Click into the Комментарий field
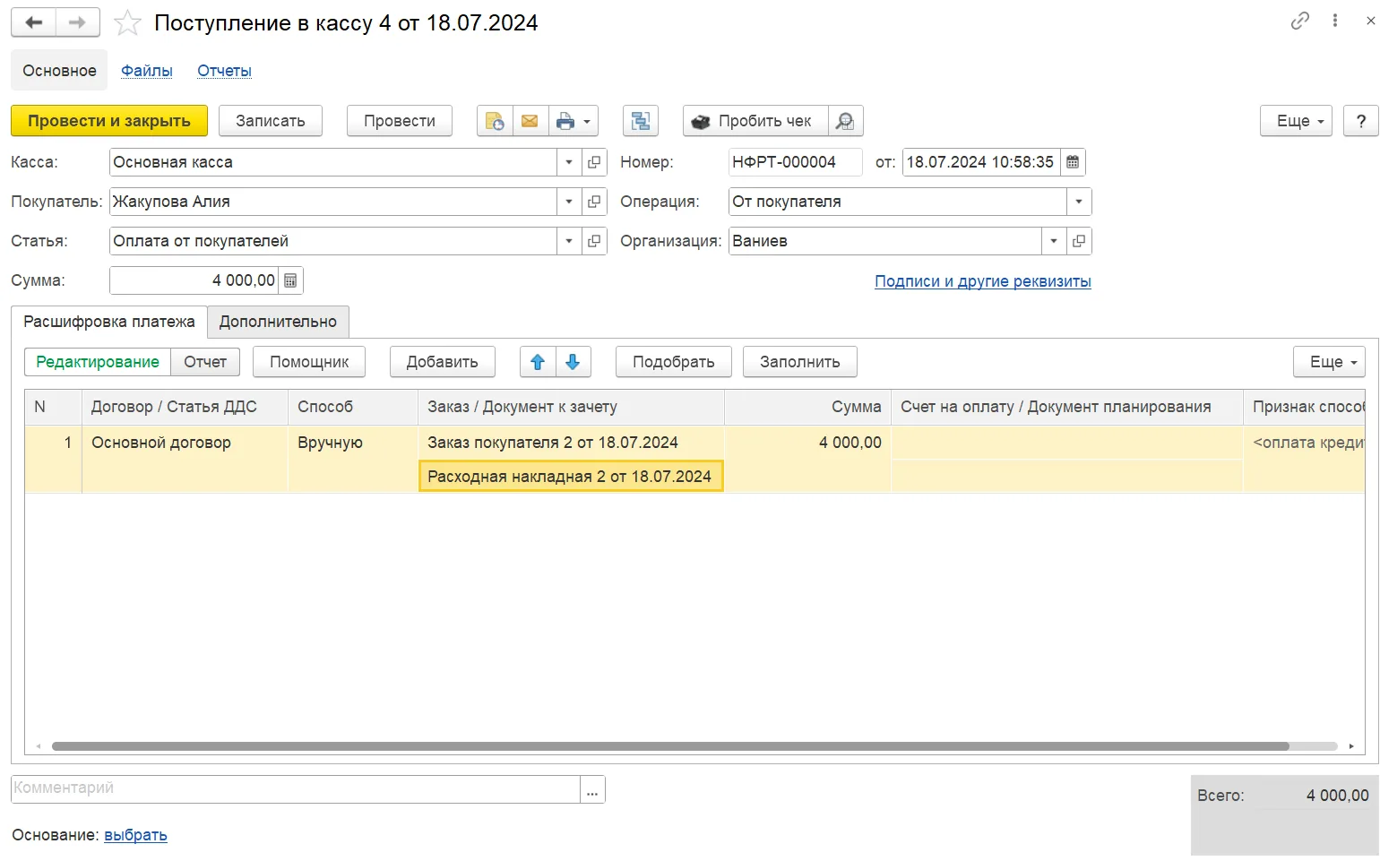The image size is (1380, 861). pos(296,788)
